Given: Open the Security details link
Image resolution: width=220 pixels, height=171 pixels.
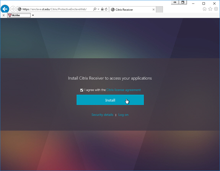Looking at the screenshot, I should coord(102,115).
